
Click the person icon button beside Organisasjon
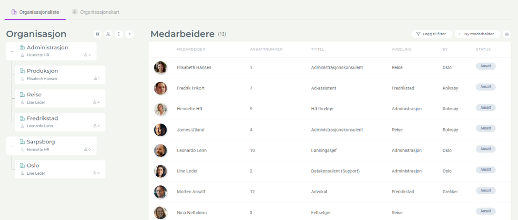coord(108,34)
